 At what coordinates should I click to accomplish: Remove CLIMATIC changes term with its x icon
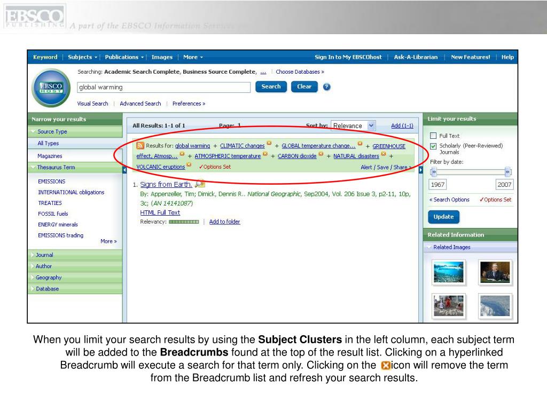point(269,143)
